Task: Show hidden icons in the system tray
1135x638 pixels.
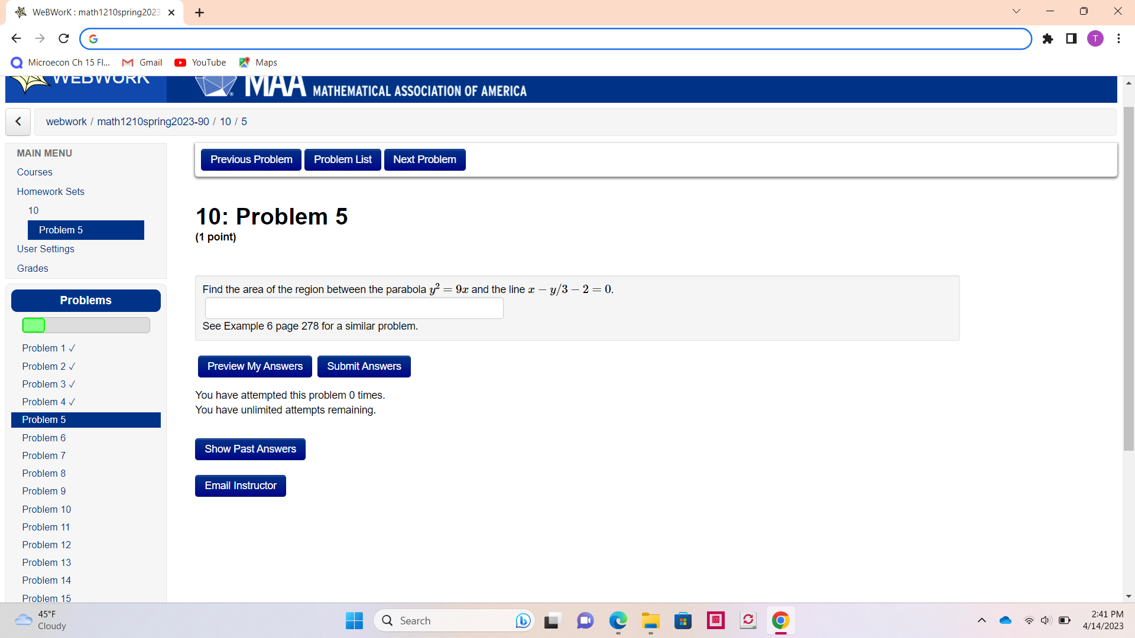Action: tap(982, 620)
